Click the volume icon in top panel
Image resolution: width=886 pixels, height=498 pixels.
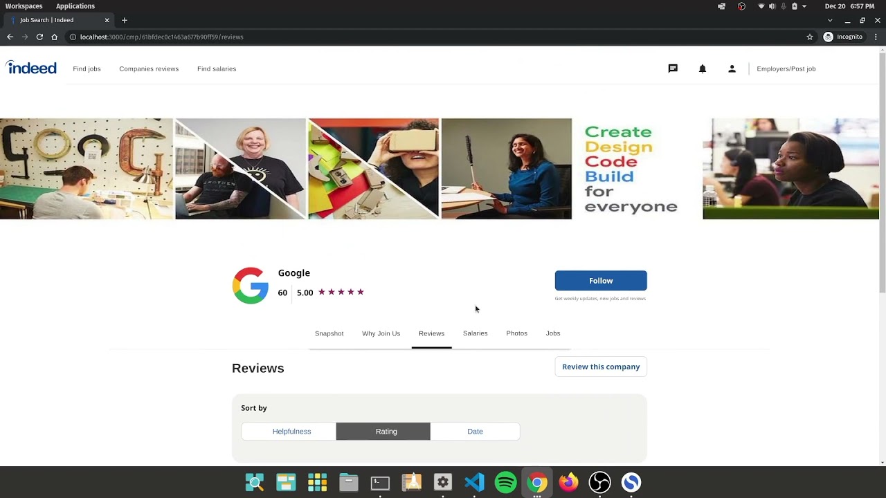tap(772, 6)
